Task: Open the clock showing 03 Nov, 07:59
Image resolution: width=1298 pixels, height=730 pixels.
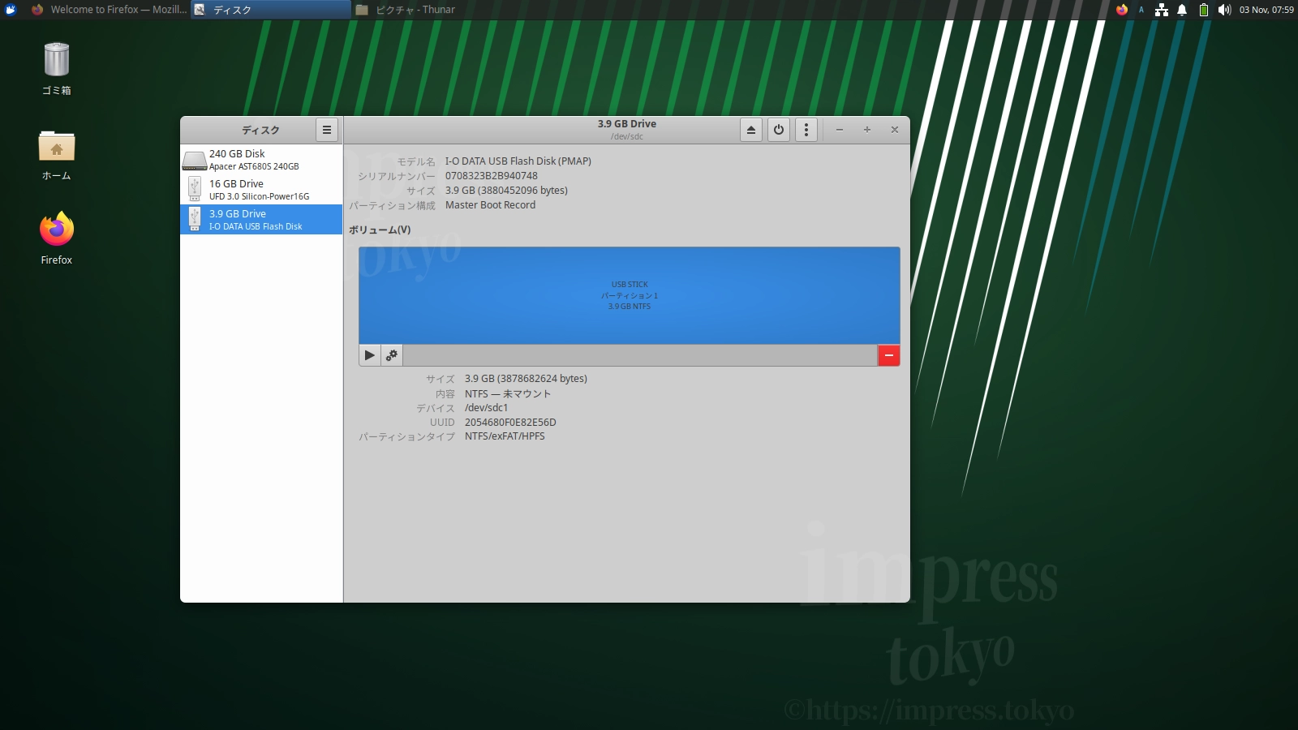Action: [1266, 10]
